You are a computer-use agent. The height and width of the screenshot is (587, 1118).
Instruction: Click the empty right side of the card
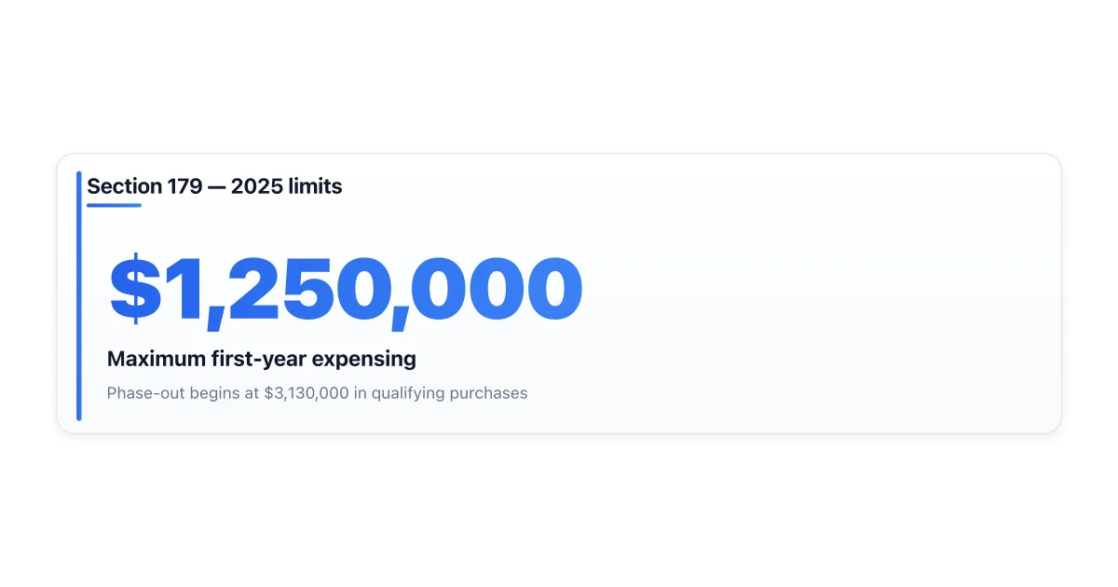click(820, 293)
